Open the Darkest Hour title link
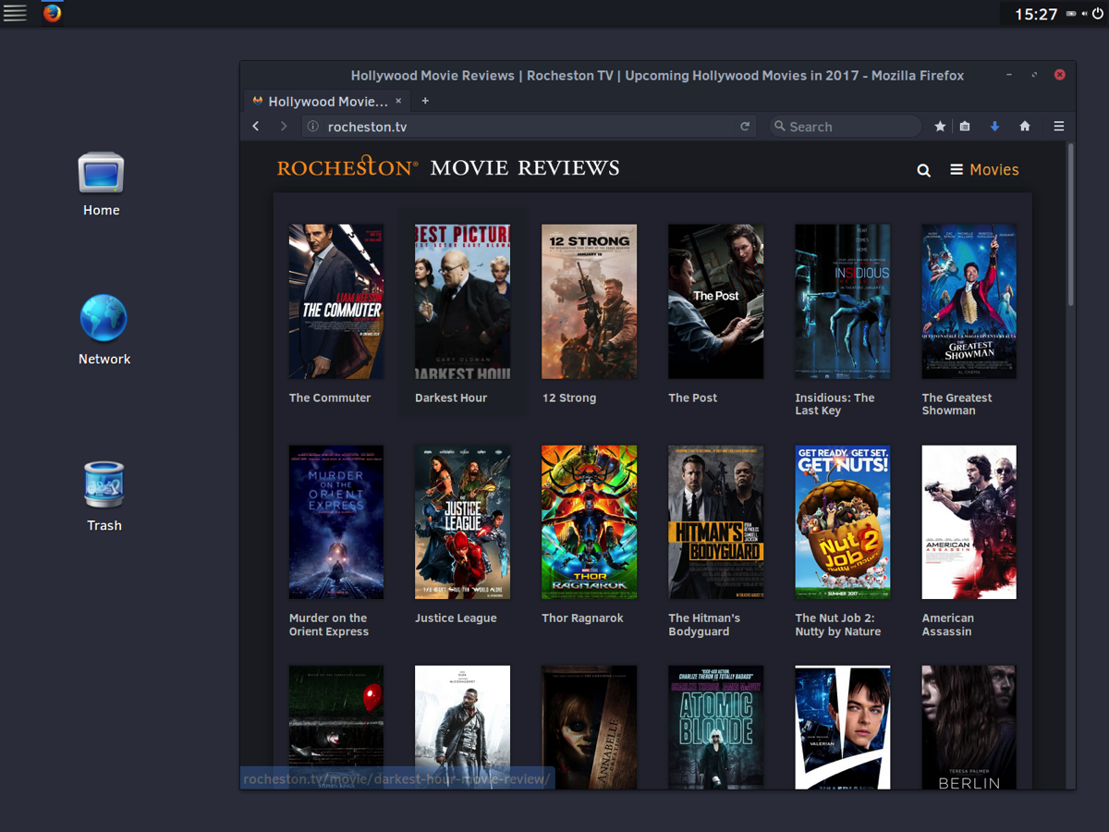Screen dimensions: 1109x832 [451, 398]
